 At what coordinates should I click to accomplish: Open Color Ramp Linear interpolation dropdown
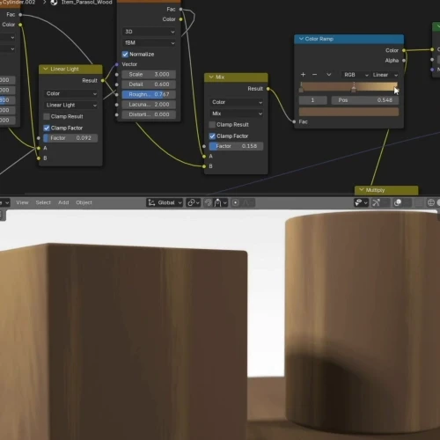(385, 75)
